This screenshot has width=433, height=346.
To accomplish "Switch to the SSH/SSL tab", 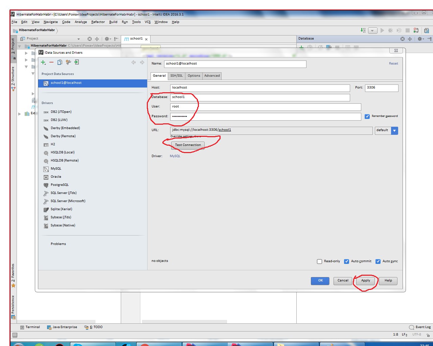I will click(x=176, y=76).
